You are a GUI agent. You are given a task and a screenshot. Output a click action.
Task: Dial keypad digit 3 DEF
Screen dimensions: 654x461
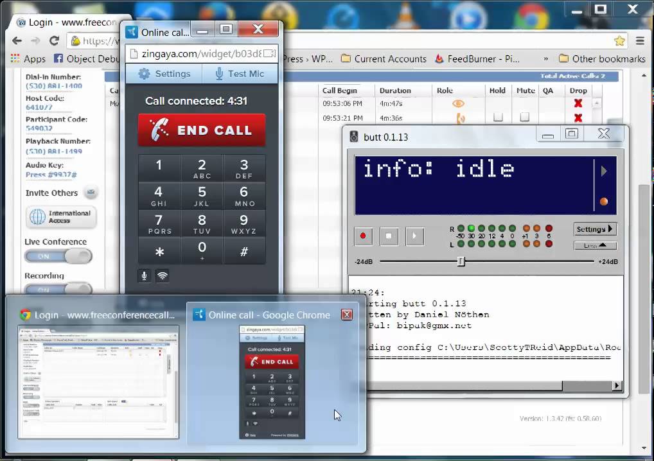pos(244,168)
